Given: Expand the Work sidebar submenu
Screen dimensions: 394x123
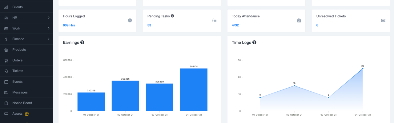Looking at the screenshot, I should 49,28.
